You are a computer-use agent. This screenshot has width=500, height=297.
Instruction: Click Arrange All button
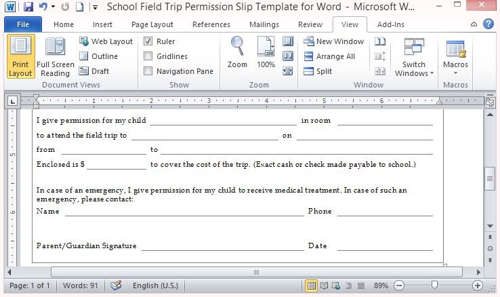click(329, 56)
